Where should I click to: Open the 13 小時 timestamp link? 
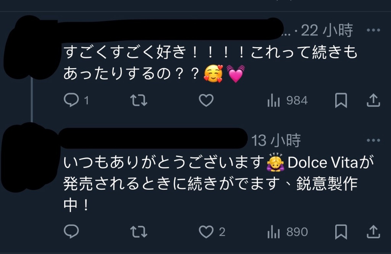tap(276, 140)
